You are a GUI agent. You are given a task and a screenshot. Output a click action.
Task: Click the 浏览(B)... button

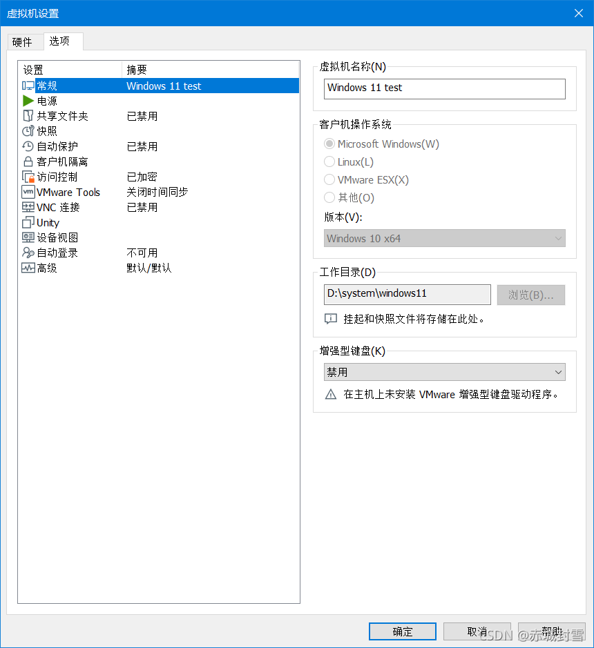pyautogui.click(x=530, y=295)
